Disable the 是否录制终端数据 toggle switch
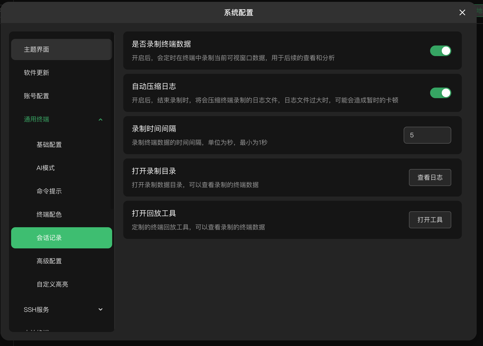The width and height of the screenshot is (483, 346). (x=440, y=51)
